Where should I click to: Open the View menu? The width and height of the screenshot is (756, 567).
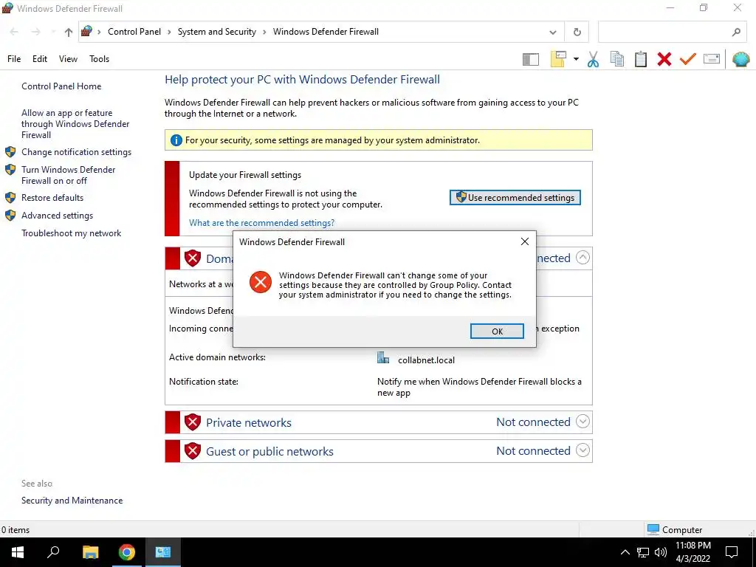(68, 59)
